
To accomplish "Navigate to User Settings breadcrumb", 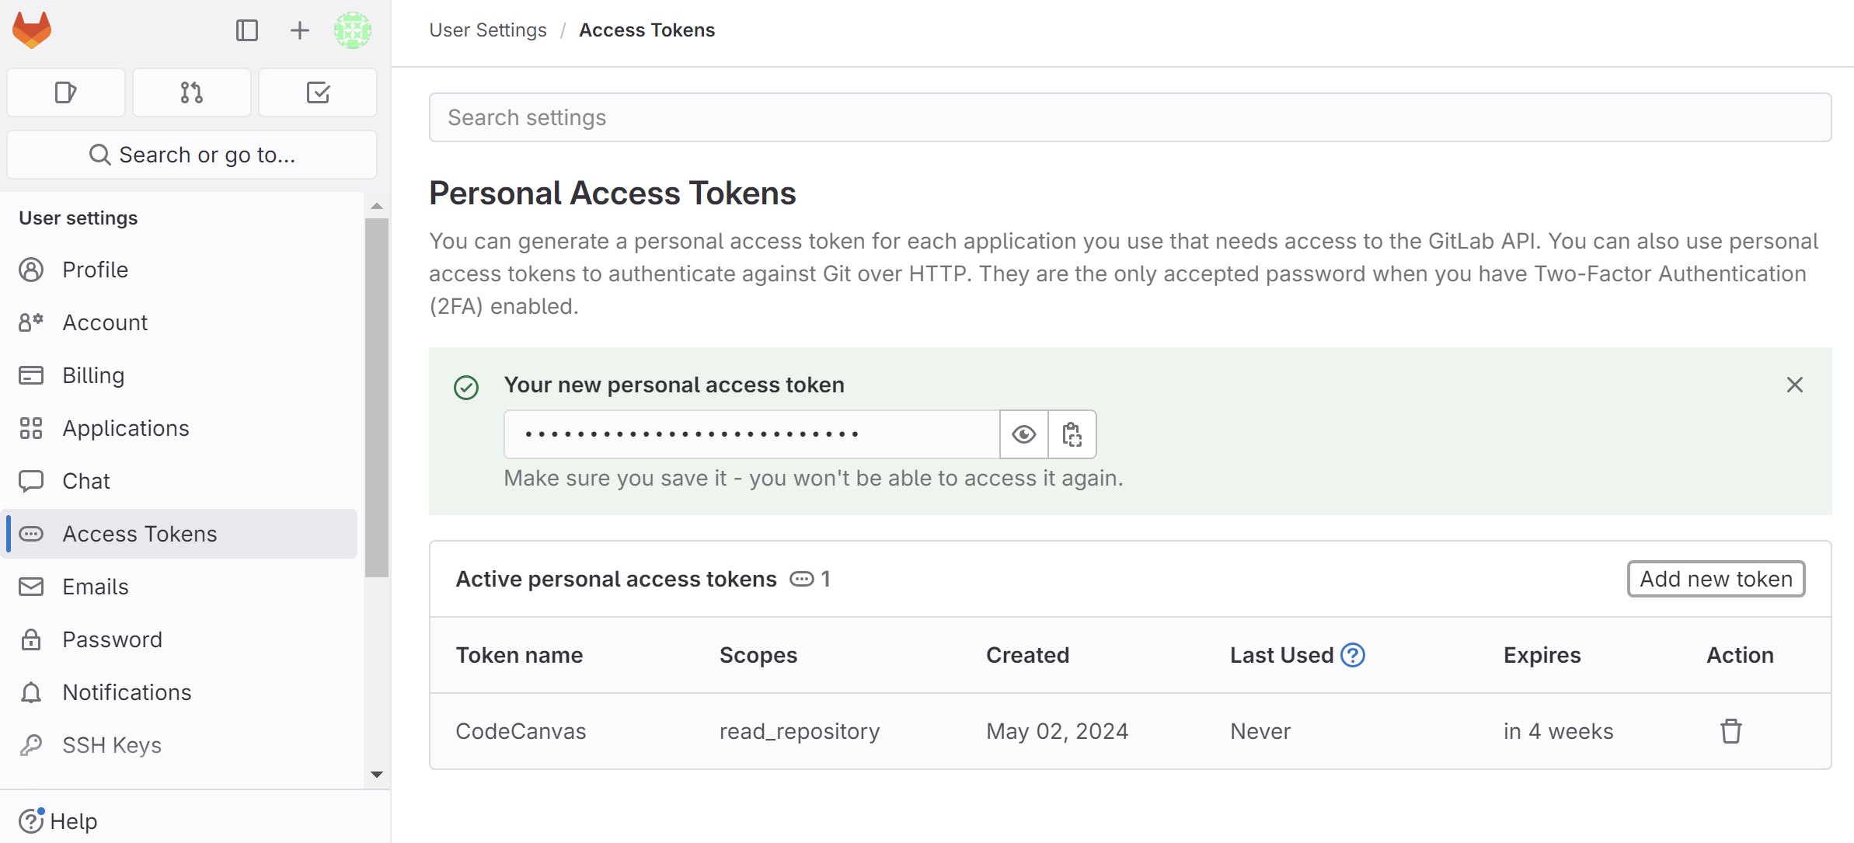I will click(488, 30).
